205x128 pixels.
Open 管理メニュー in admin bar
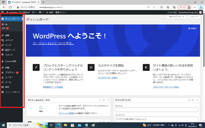61,12
